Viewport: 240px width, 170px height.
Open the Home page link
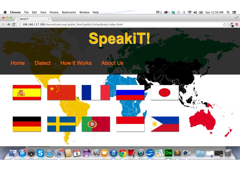point(18,63)
